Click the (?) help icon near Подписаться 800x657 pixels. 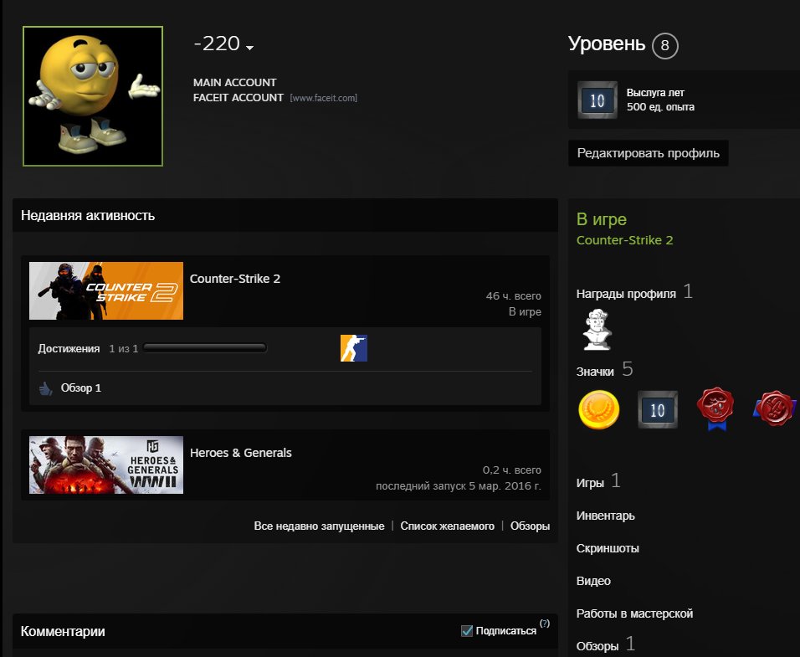(x=545, y=624)
